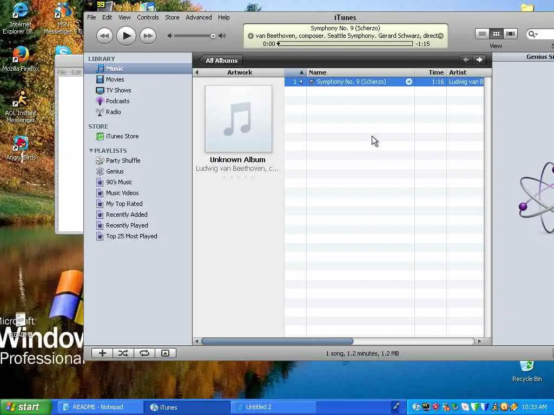Toggle the Repeat button

(x=144, y=353)
